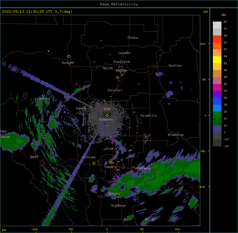This screenshot has width=238, height=233.
Task: Click the Didsbury label
Action: tap(106, 119)
